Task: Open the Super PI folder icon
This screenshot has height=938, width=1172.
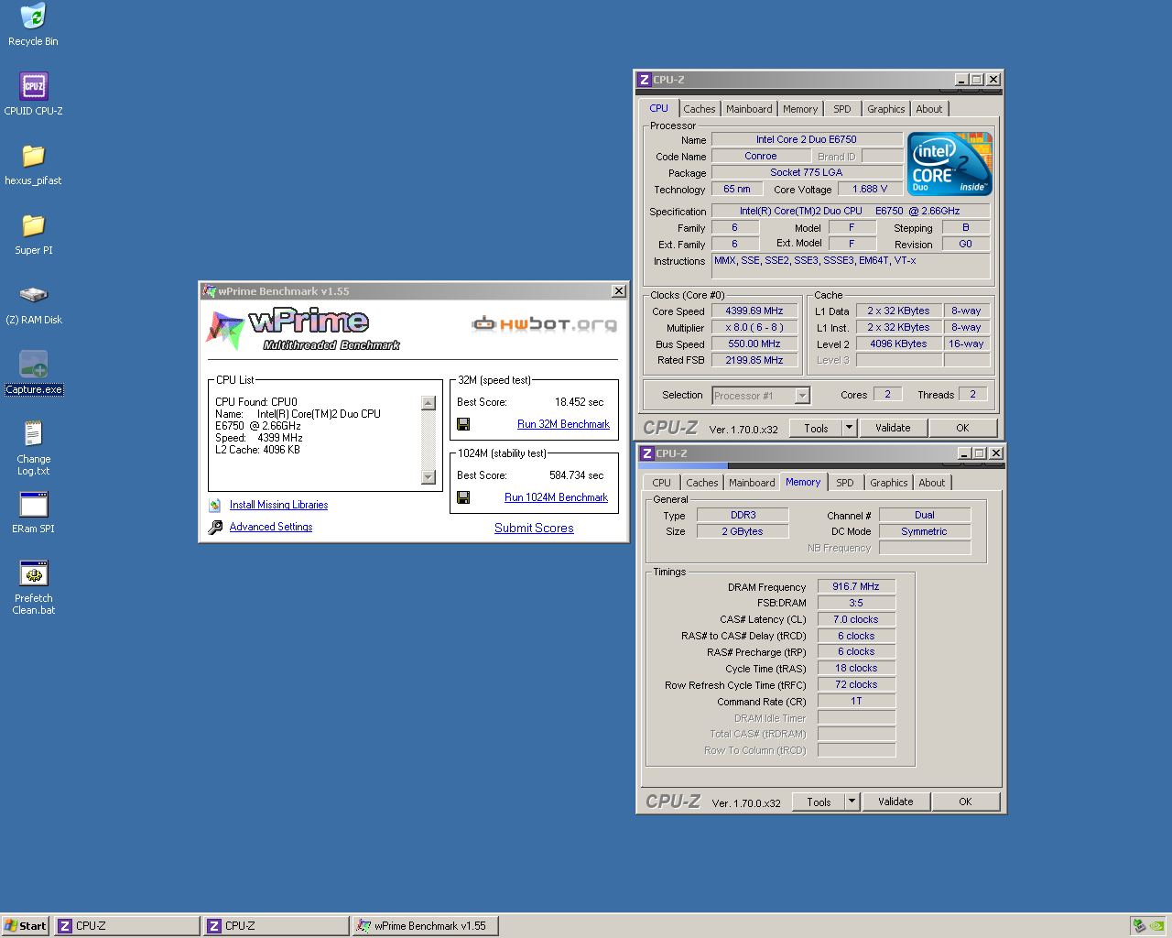Action: tap(33, 225)
